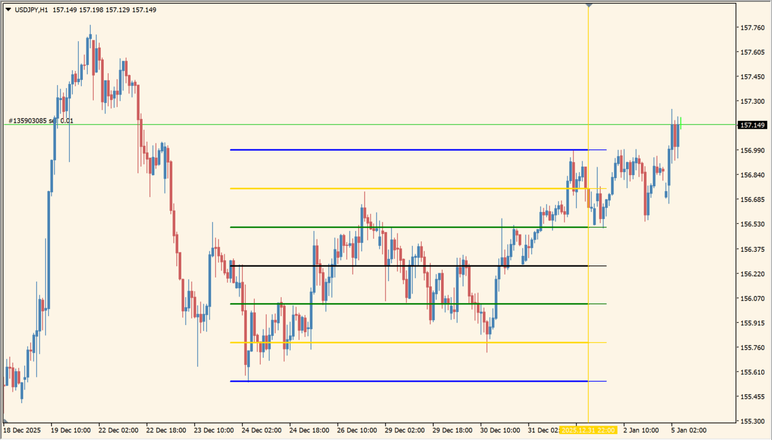
Task: Click the green sell order price line
Action: (358, 124)
